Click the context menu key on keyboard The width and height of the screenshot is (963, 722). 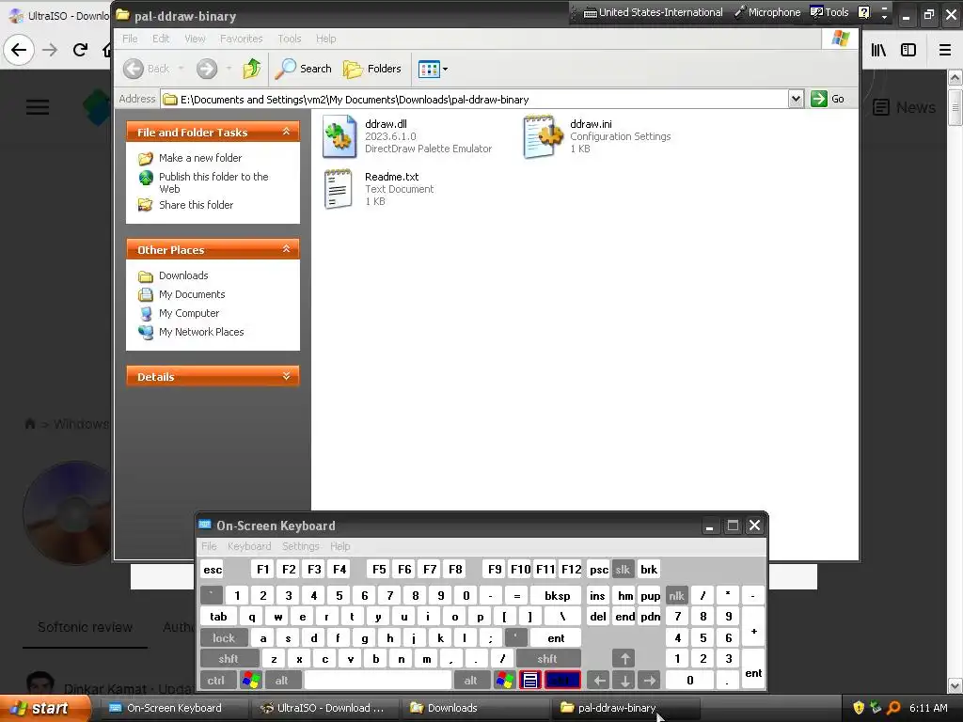(530, 681)
